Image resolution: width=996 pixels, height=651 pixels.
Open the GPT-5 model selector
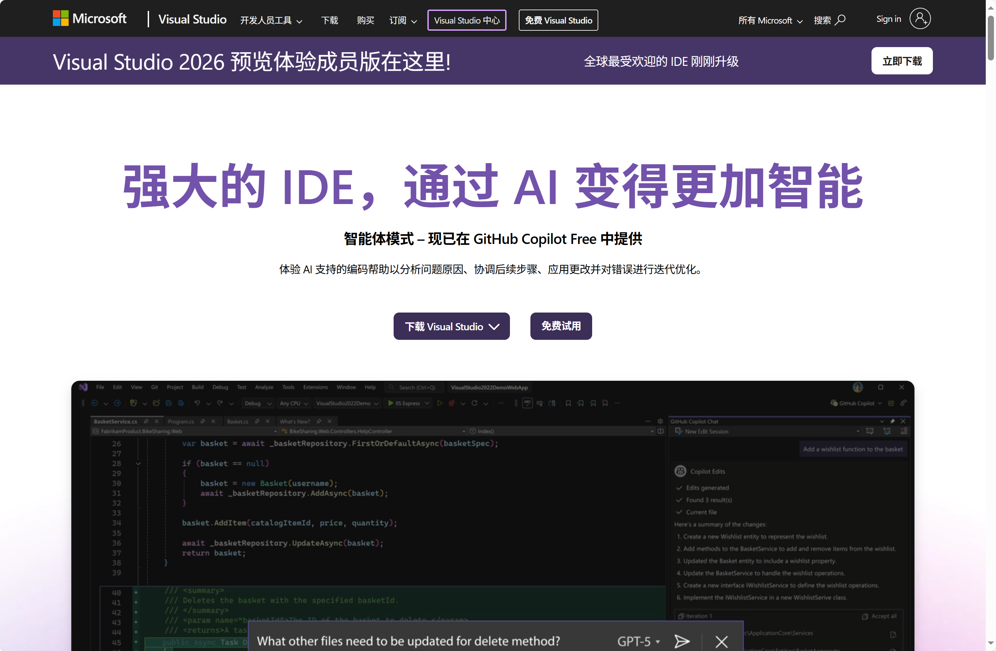click(638, 641)
